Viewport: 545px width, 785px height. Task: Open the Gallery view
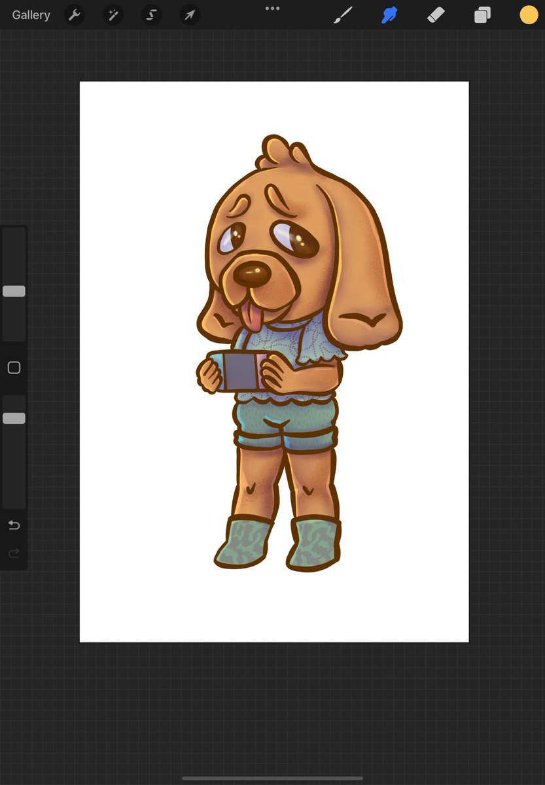point(31,14)
